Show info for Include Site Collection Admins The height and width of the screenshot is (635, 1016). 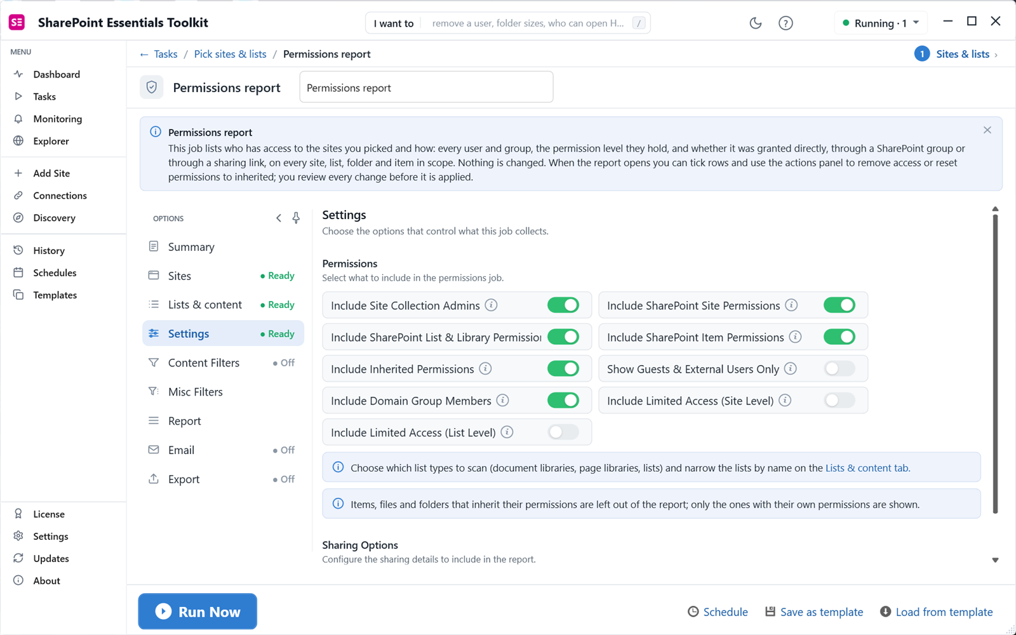[x=491, y=305]
